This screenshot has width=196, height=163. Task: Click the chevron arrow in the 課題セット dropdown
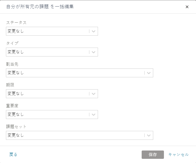point(149,135)
